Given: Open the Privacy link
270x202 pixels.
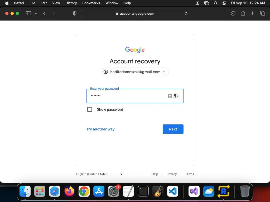Looking at the screenshot, I should [x=171, y=174].
